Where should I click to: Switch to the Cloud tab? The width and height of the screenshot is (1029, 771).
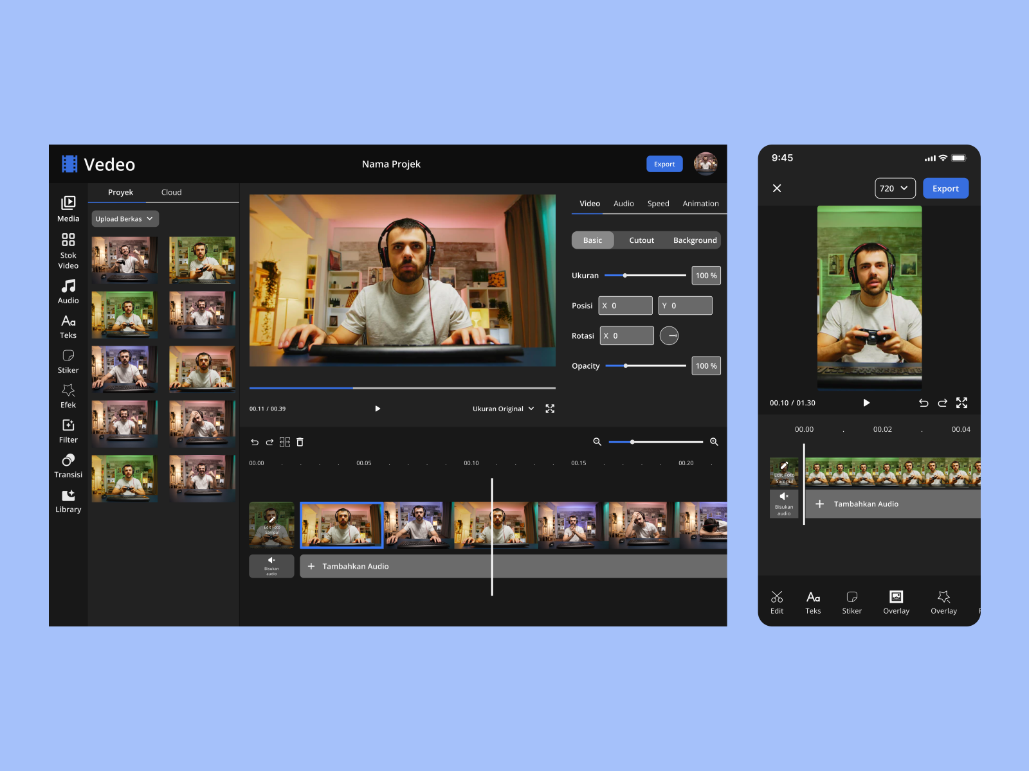tap(171, 191)
